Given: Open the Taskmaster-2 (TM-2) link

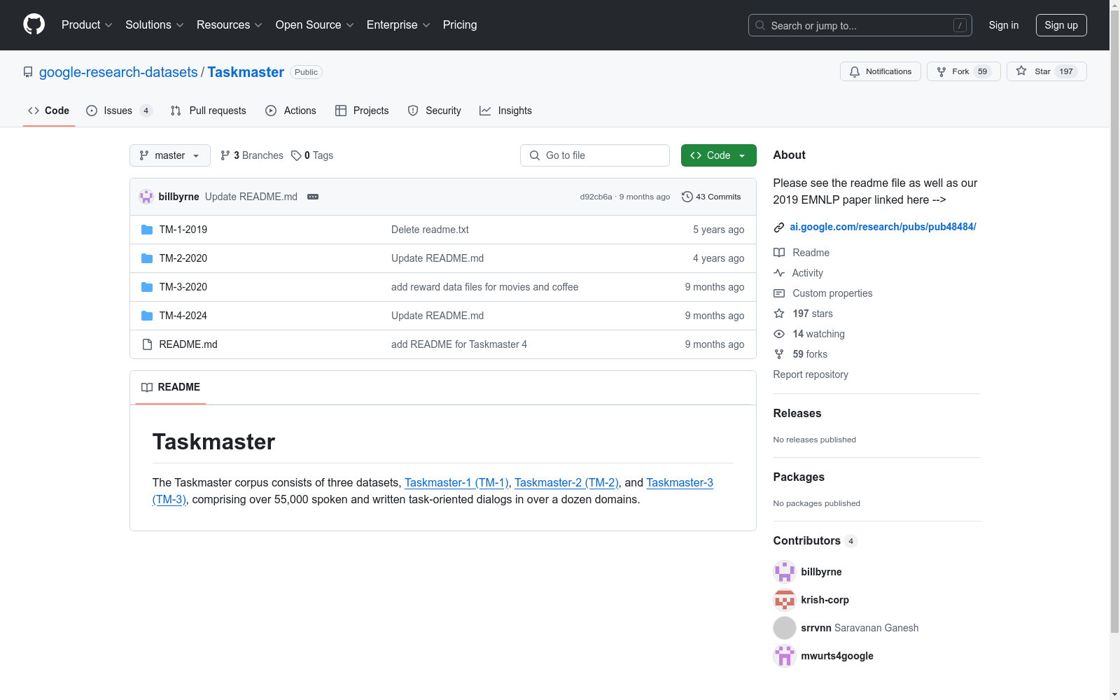Looking at the screenshot, I should pos(566,482).
